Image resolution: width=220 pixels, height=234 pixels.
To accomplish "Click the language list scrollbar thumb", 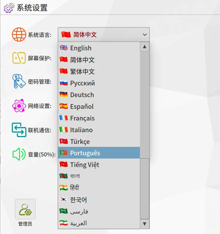I will pyautogui.click(x=145, y=189).
